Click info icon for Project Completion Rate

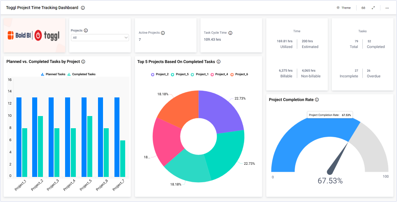click(317, 100)
